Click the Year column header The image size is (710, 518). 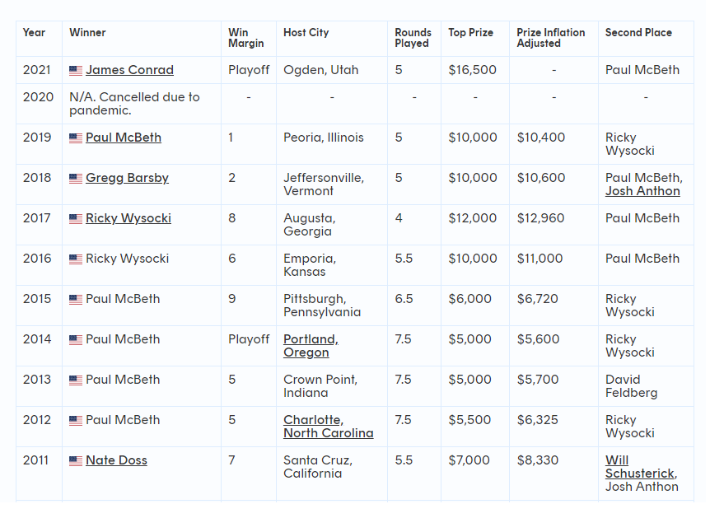coord(35,33)
